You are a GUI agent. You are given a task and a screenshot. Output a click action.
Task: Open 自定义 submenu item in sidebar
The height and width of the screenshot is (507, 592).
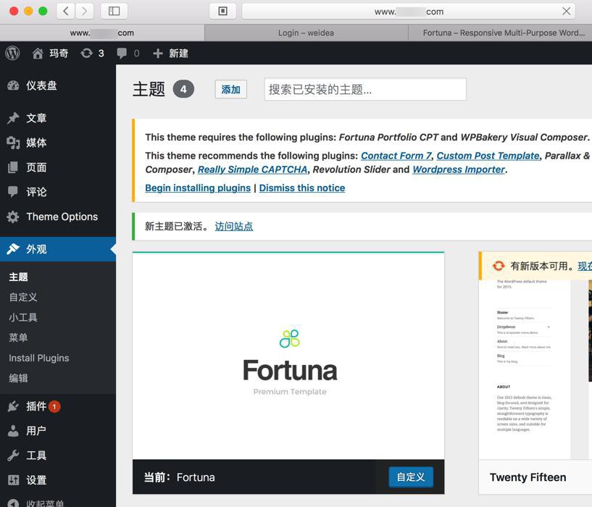click(x=23, y=297)
